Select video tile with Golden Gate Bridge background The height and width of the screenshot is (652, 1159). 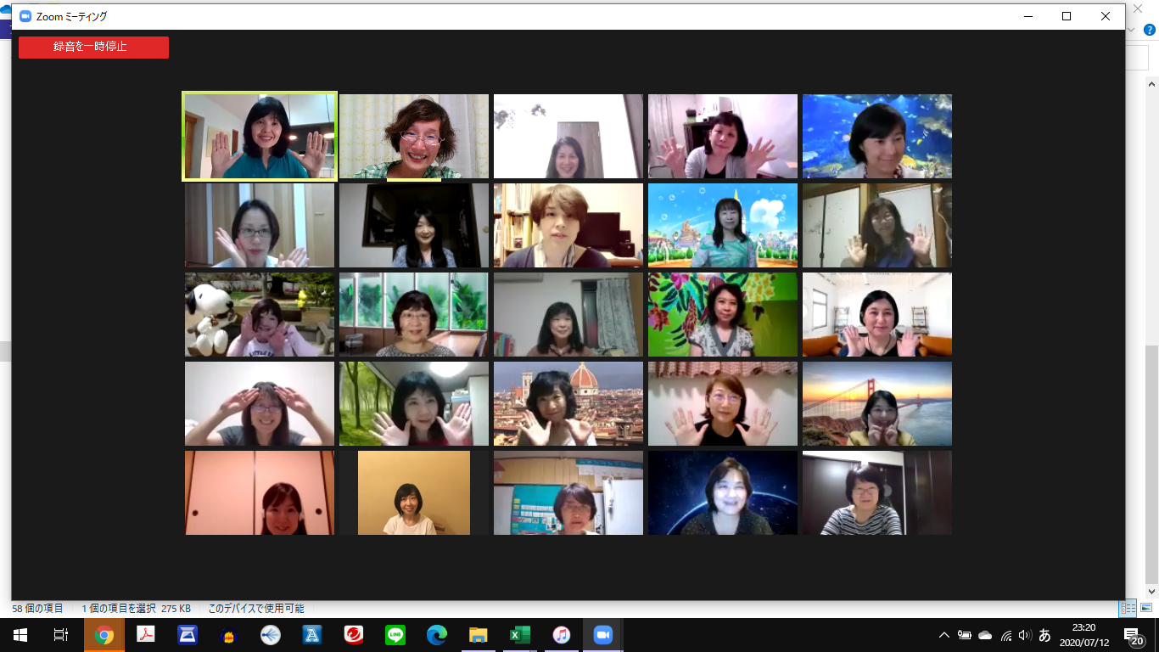[877, 403]
